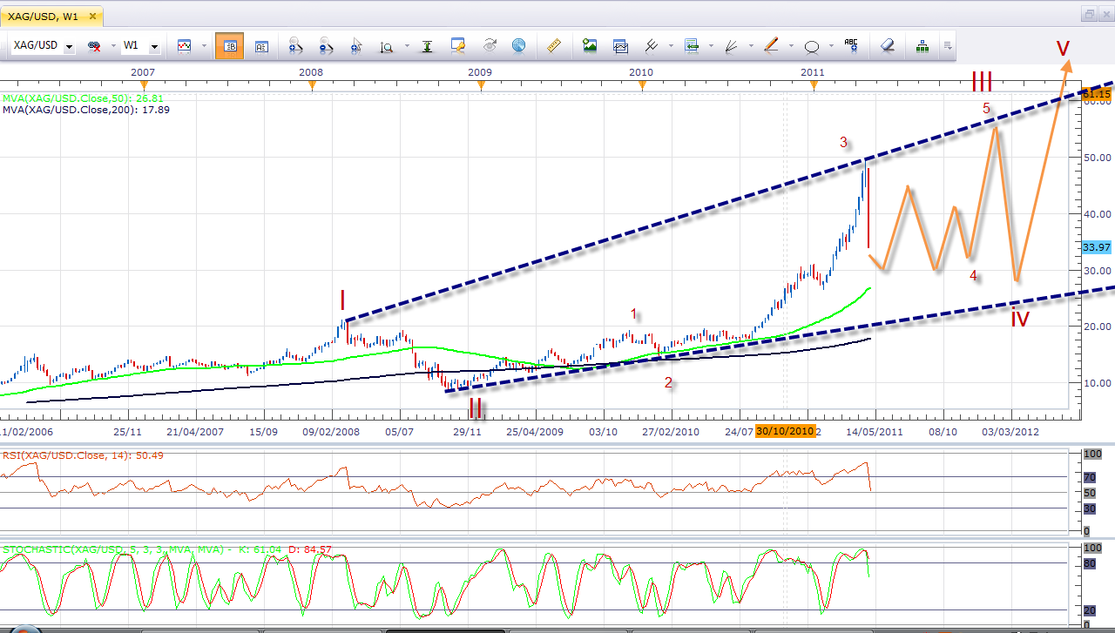
Task: Click the STOCHASTIC indicator label
Action: tap(167, 549)
